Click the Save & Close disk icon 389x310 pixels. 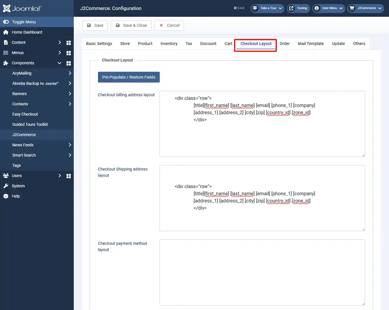click(x=118, y=25)
